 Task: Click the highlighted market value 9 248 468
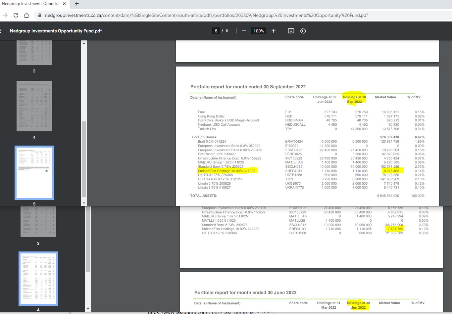(x=391, y=171)
